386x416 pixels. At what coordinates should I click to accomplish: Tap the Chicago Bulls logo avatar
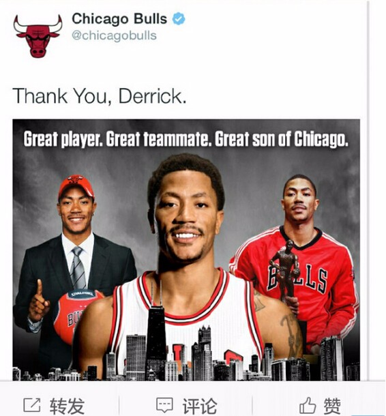click(38, 36)
